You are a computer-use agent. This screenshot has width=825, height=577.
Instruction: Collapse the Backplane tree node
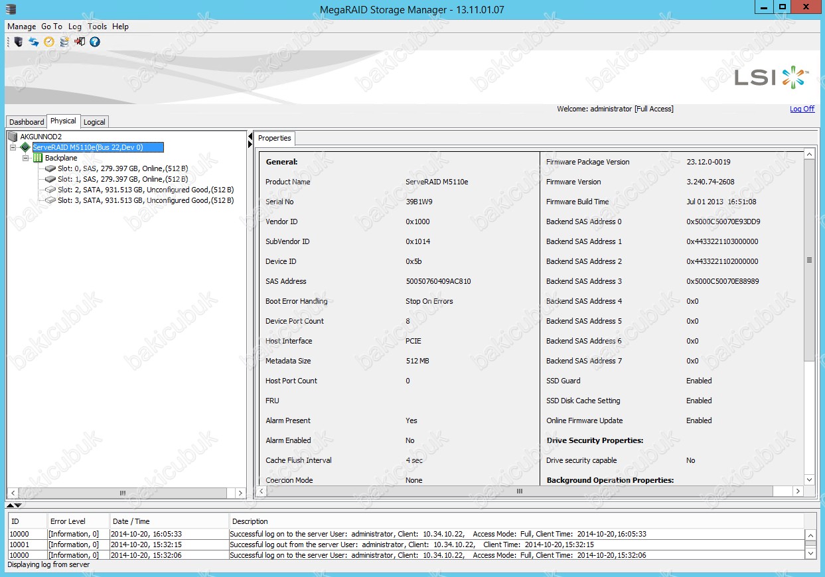(26, 158)
